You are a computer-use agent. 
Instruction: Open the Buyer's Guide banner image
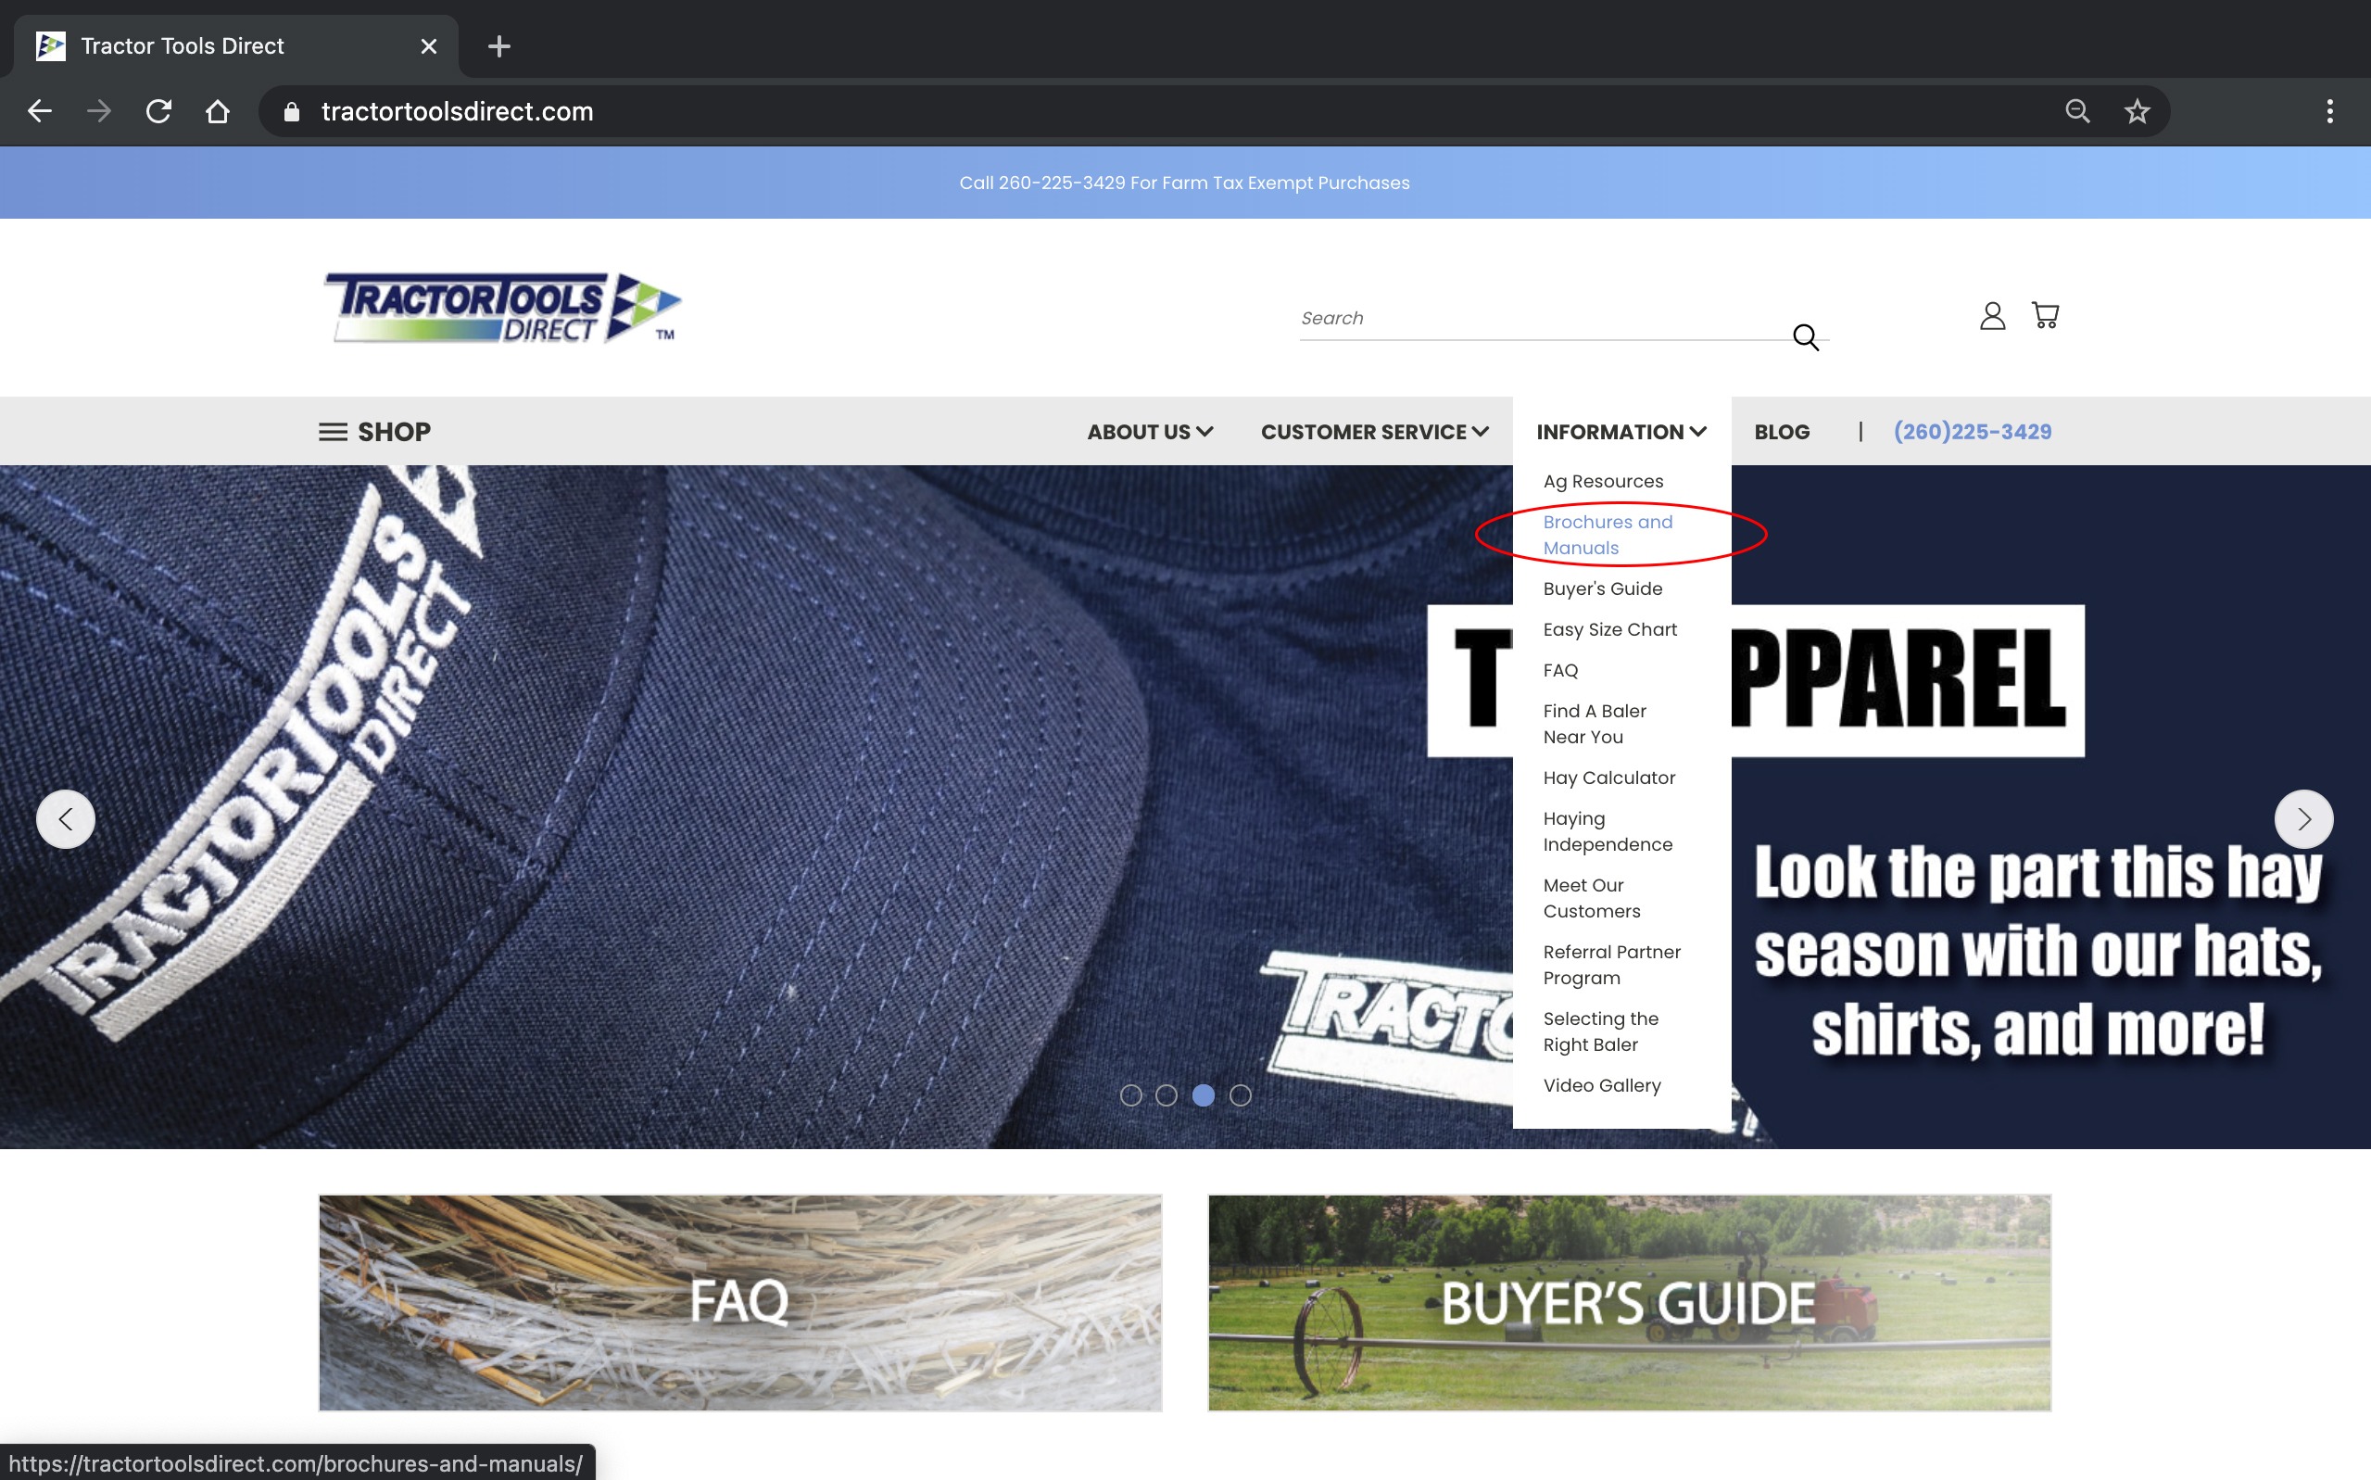[x=1629, y=1303]
